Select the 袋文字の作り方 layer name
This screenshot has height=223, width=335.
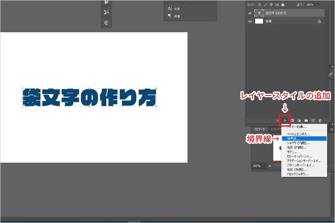point(276,13)
